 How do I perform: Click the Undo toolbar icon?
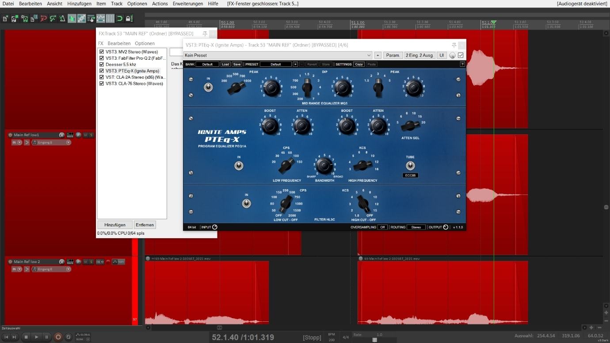click(44, 19)
